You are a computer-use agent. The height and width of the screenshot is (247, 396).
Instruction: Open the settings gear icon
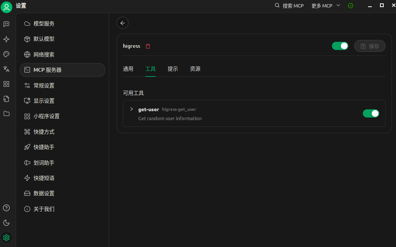(x=6, y=238)
